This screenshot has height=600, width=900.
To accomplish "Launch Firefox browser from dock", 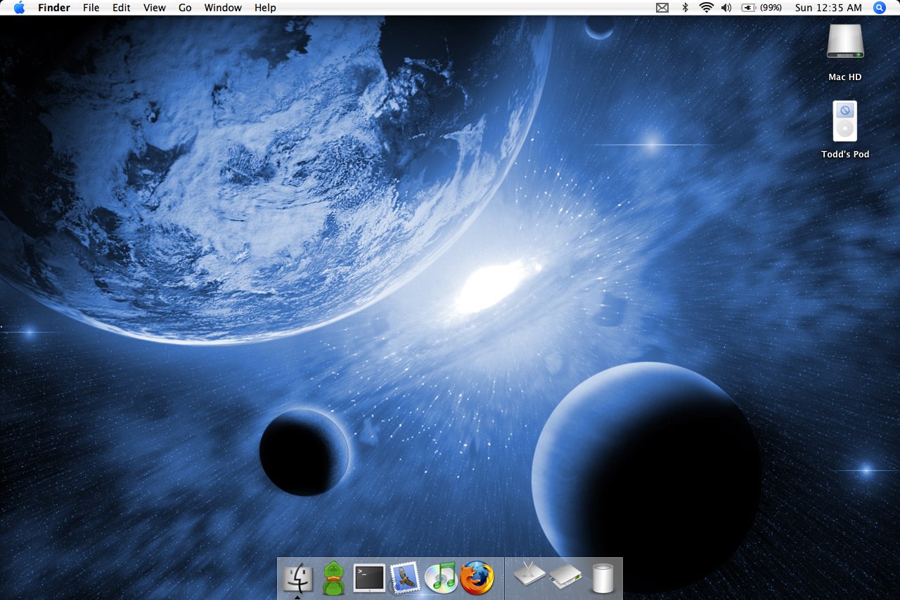I will 477,578.
